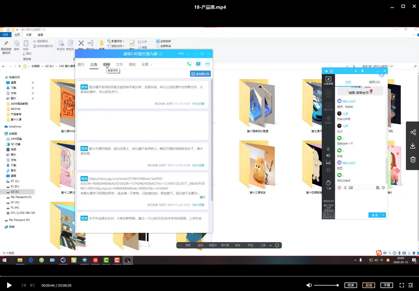This screenshot has width=419, height=291.
Task: Enter fullscreen mode in the player
Action: click(x=402, y=285)
